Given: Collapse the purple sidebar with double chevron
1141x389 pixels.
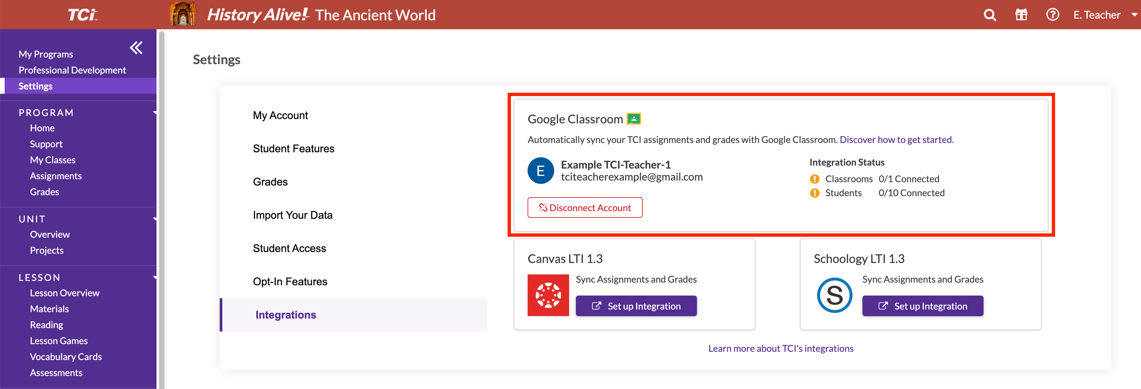Looking at the screenshot, I should coord(136,48).
